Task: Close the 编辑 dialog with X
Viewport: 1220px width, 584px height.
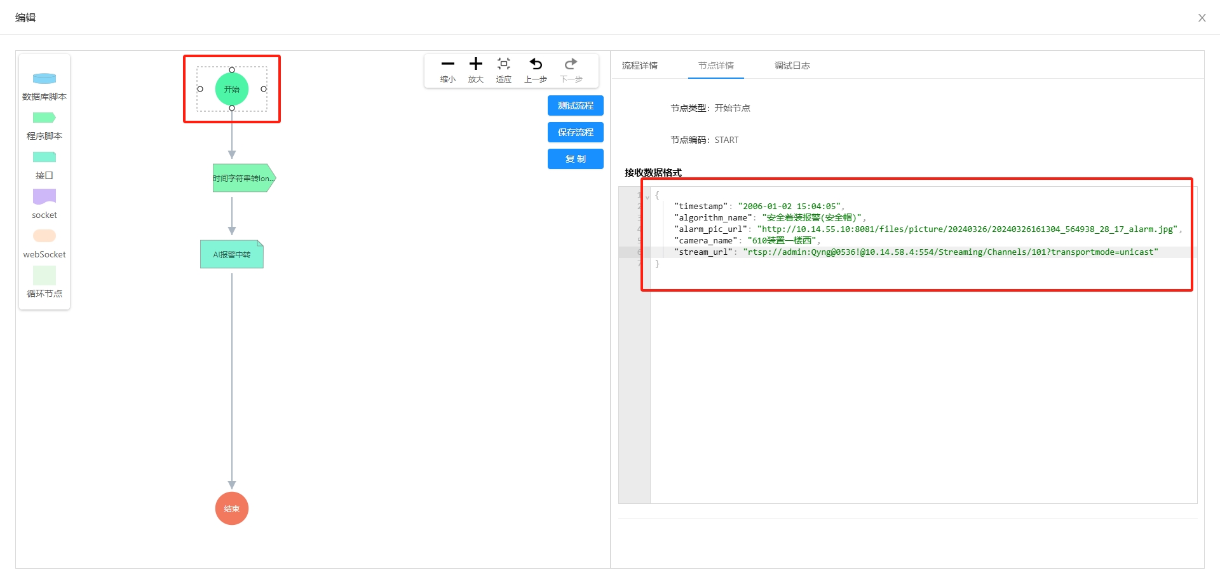Action: [1202, 18]
